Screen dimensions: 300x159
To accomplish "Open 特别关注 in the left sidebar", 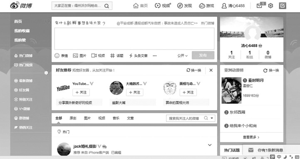I will tap(23, 99).
